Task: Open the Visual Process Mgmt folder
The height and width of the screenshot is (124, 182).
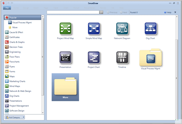Action: click(151, 59)
